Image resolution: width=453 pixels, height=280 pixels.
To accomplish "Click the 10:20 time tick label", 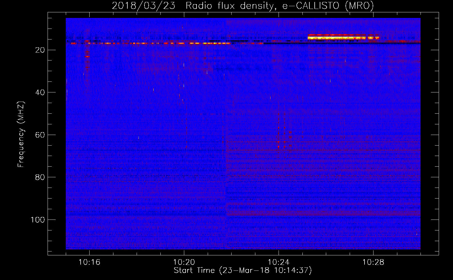I will (184, 262).
